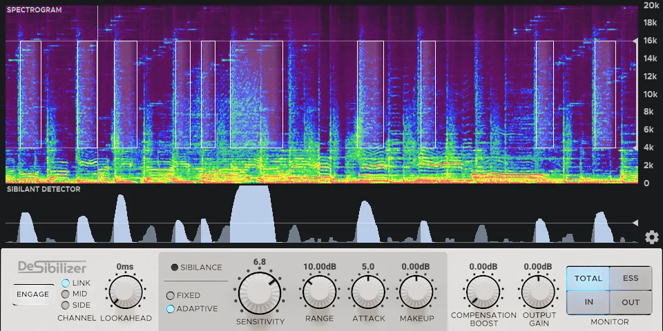
Task: Click the 0.00dB makeup value
Action: [x=416, y=266]
